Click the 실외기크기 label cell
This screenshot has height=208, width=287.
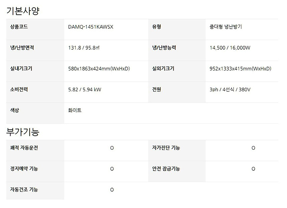(x=163, y=69)
